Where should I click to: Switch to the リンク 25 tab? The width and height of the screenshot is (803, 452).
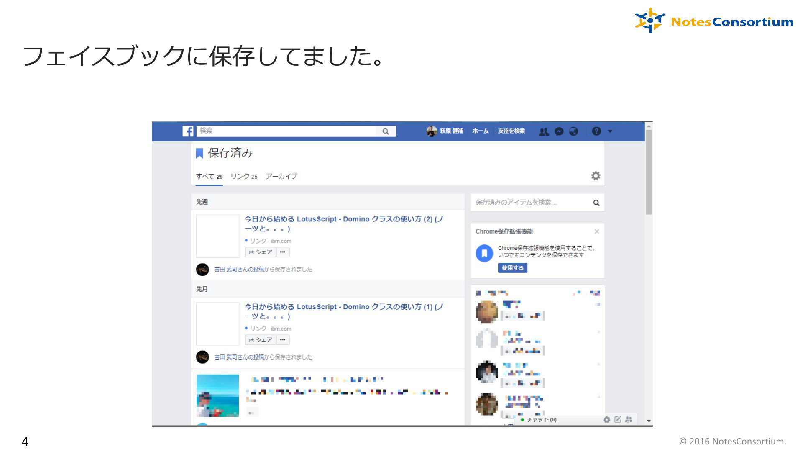[244, 176]
